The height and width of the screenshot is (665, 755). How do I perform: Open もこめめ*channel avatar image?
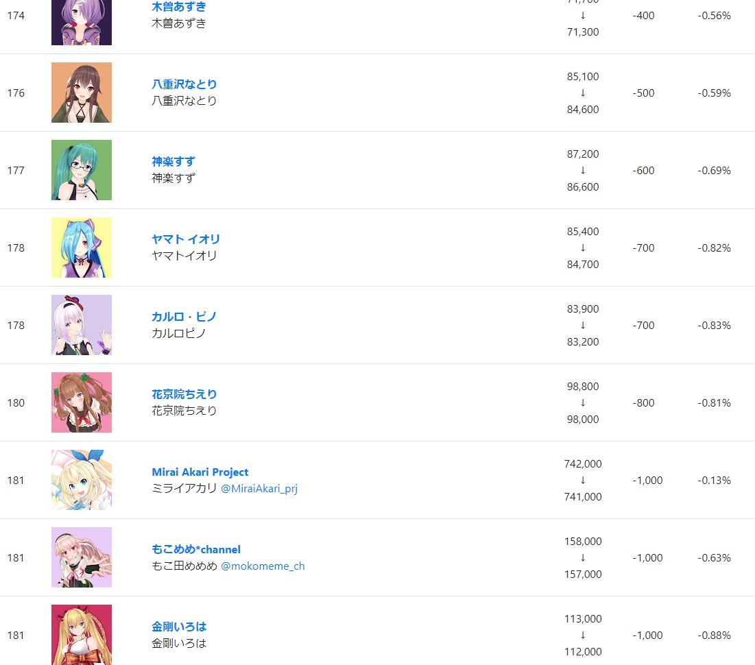(x=82, y=557)
